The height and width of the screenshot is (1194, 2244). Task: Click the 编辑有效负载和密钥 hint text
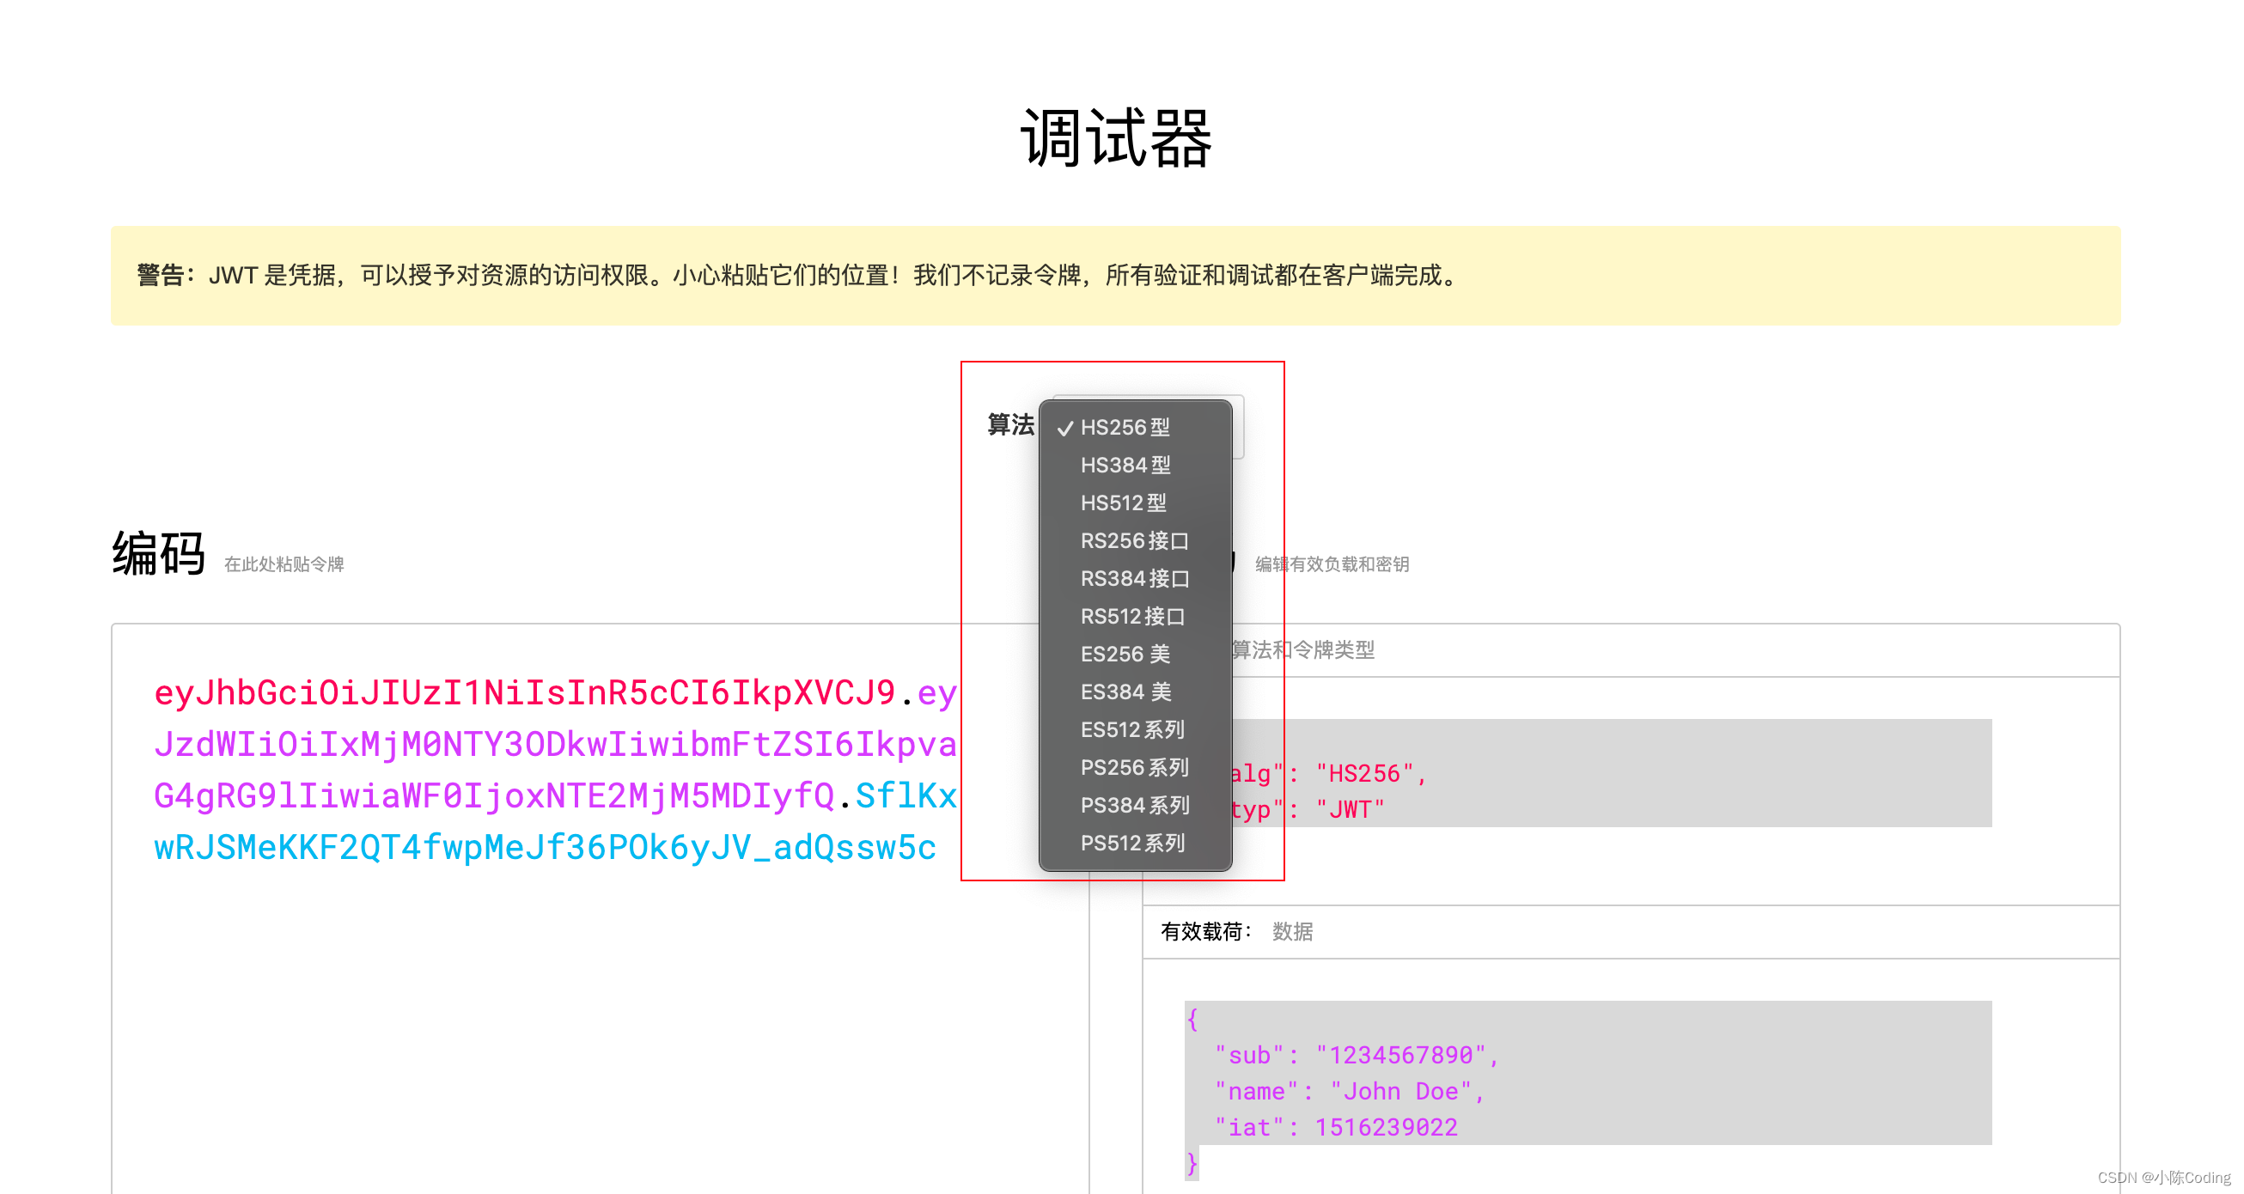pyautogui.click(x=1332, y=564)
